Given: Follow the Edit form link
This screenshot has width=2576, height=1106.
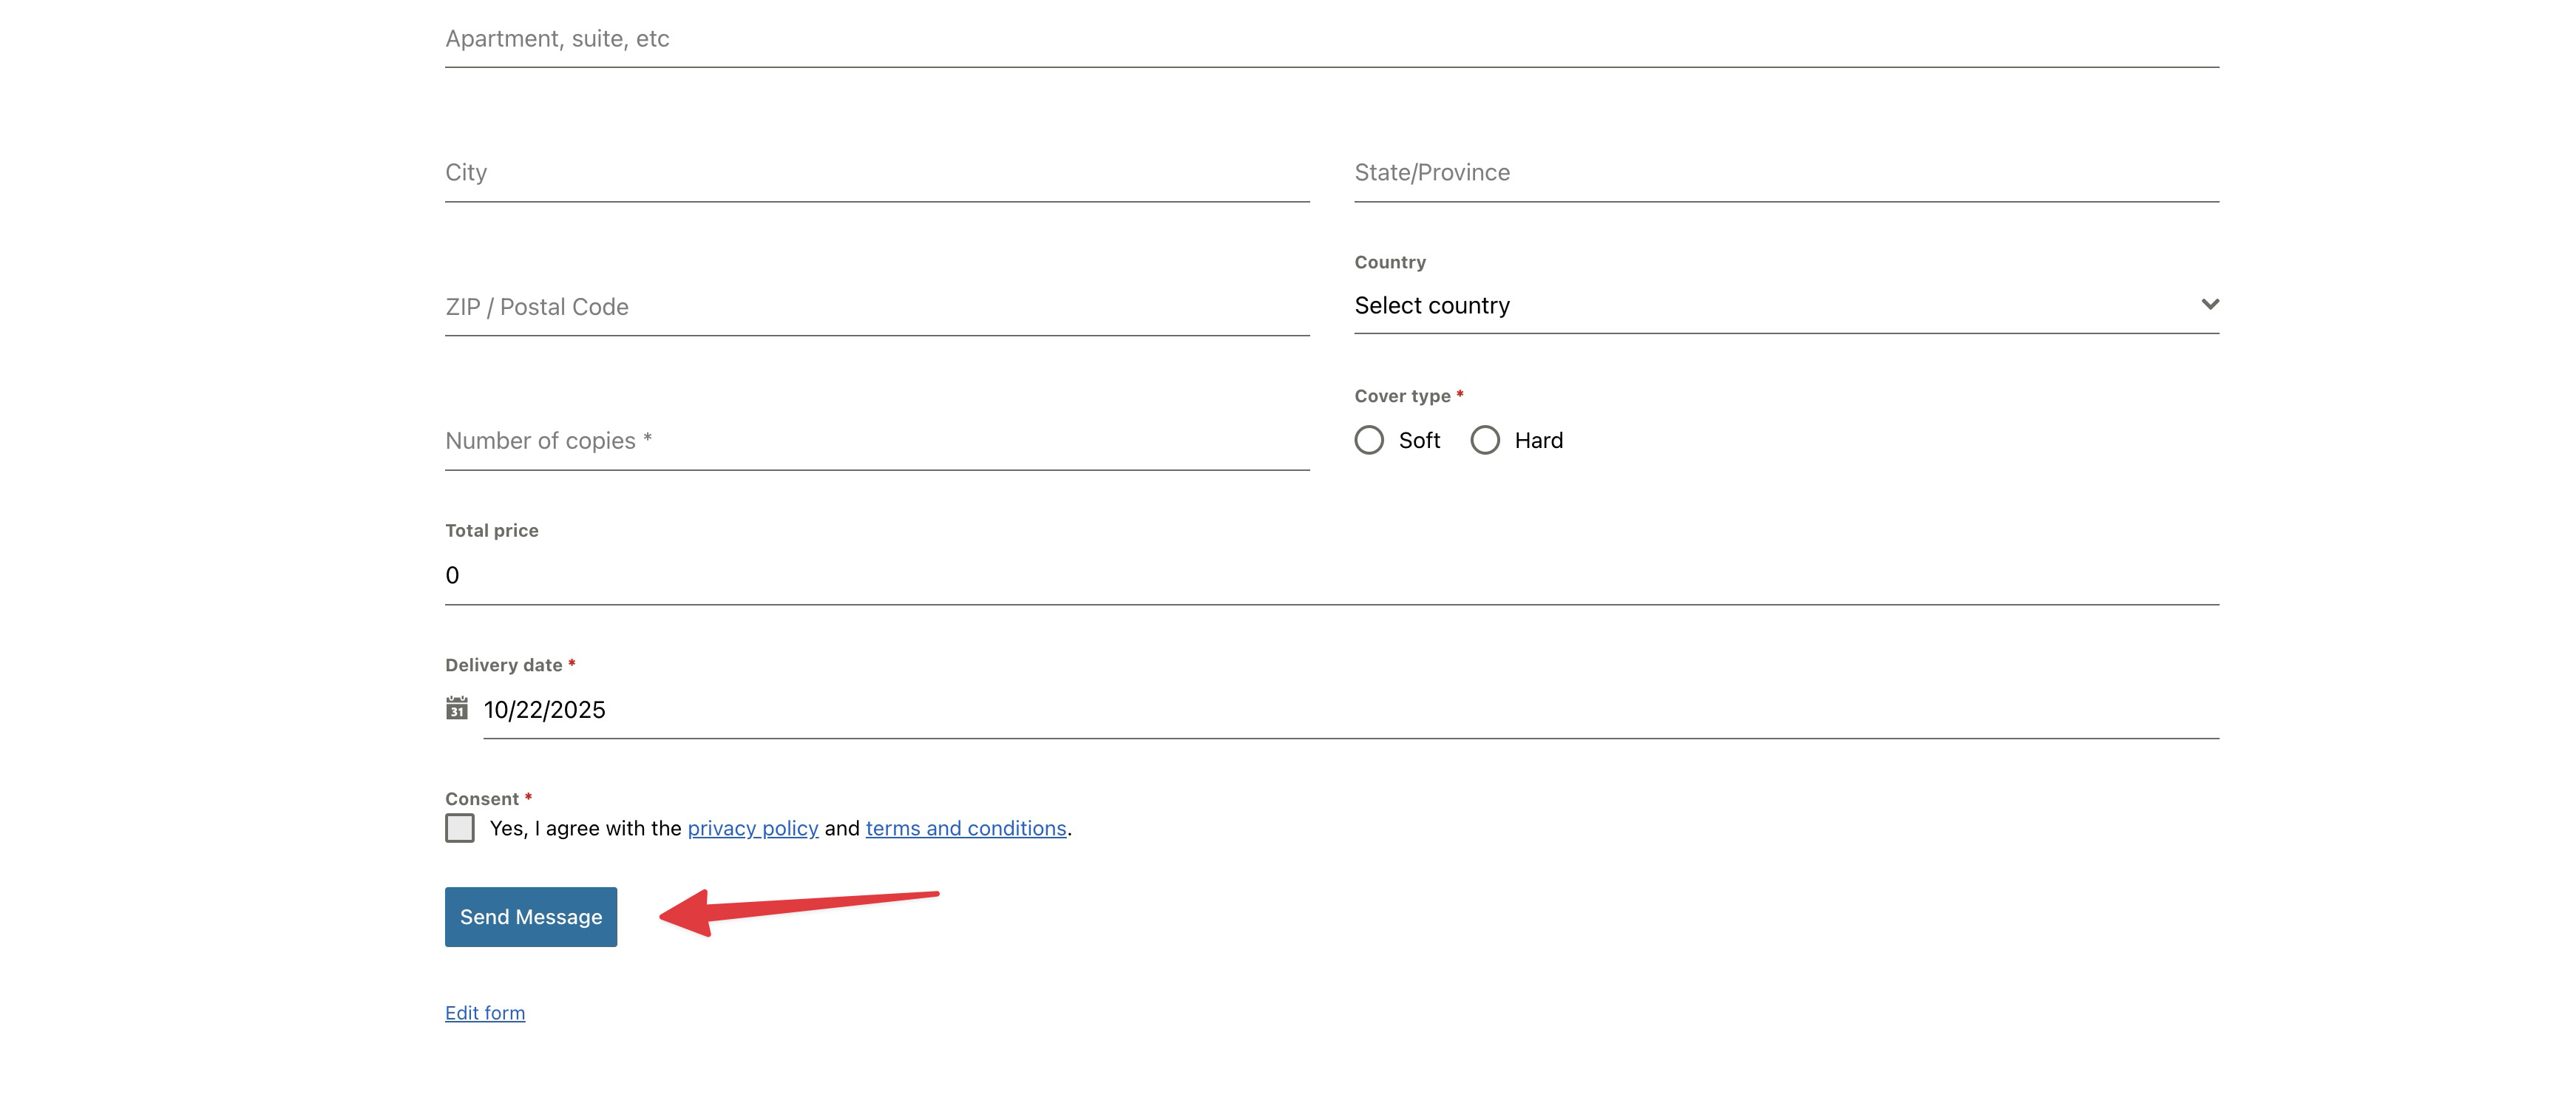Looking at the screenshot, I should click(485, 1013).
